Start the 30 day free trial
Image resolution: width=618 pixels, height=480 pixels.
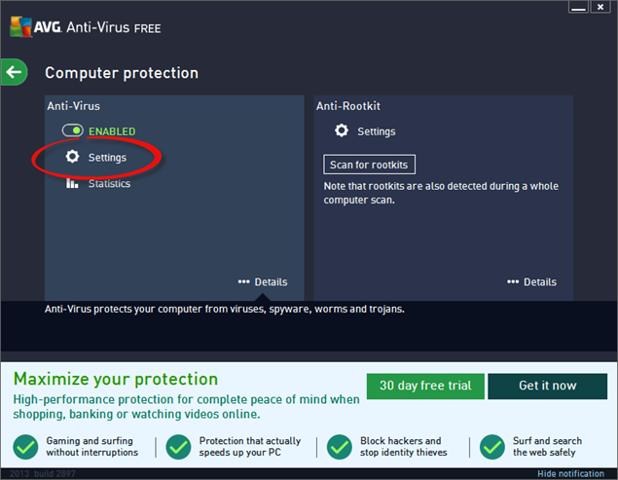coord(425,386)
